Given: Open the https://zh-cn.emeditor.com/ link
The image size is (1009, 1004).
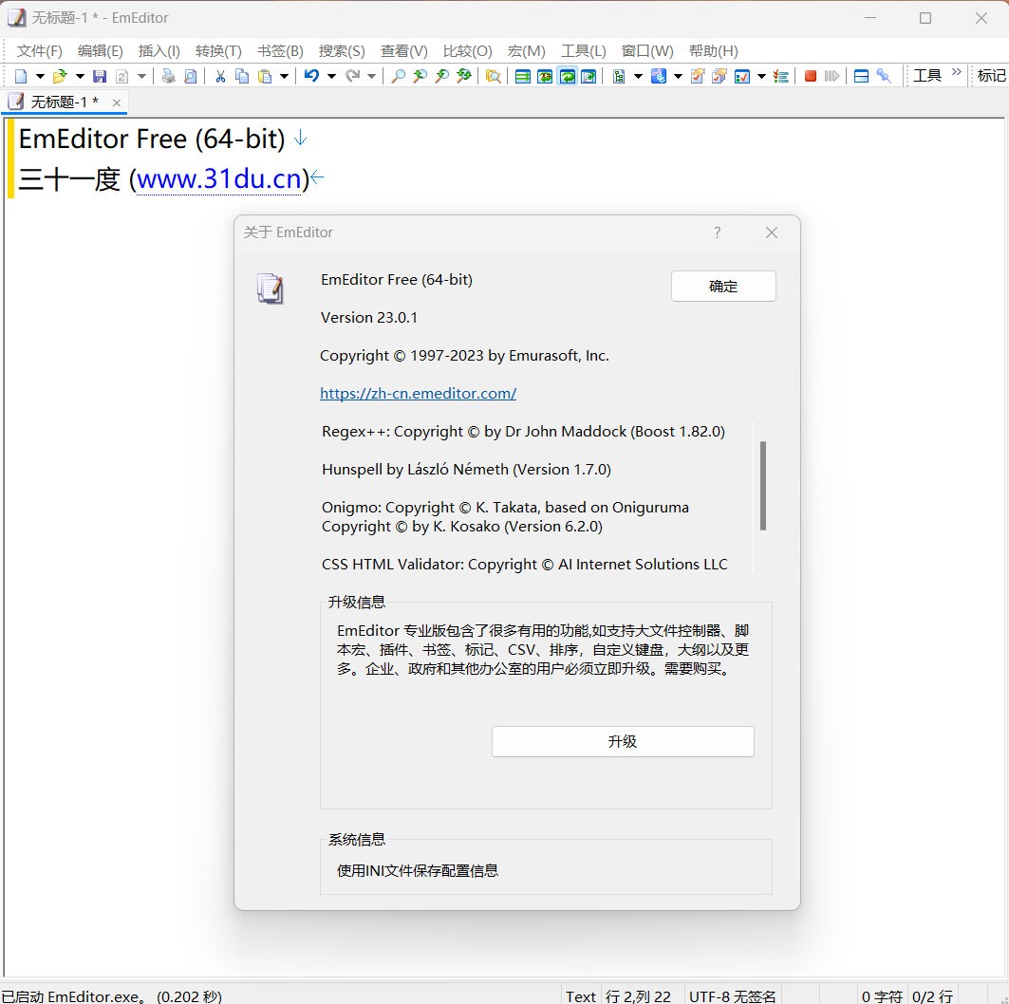Looking at the screenshot, I should tap(419, 393).
